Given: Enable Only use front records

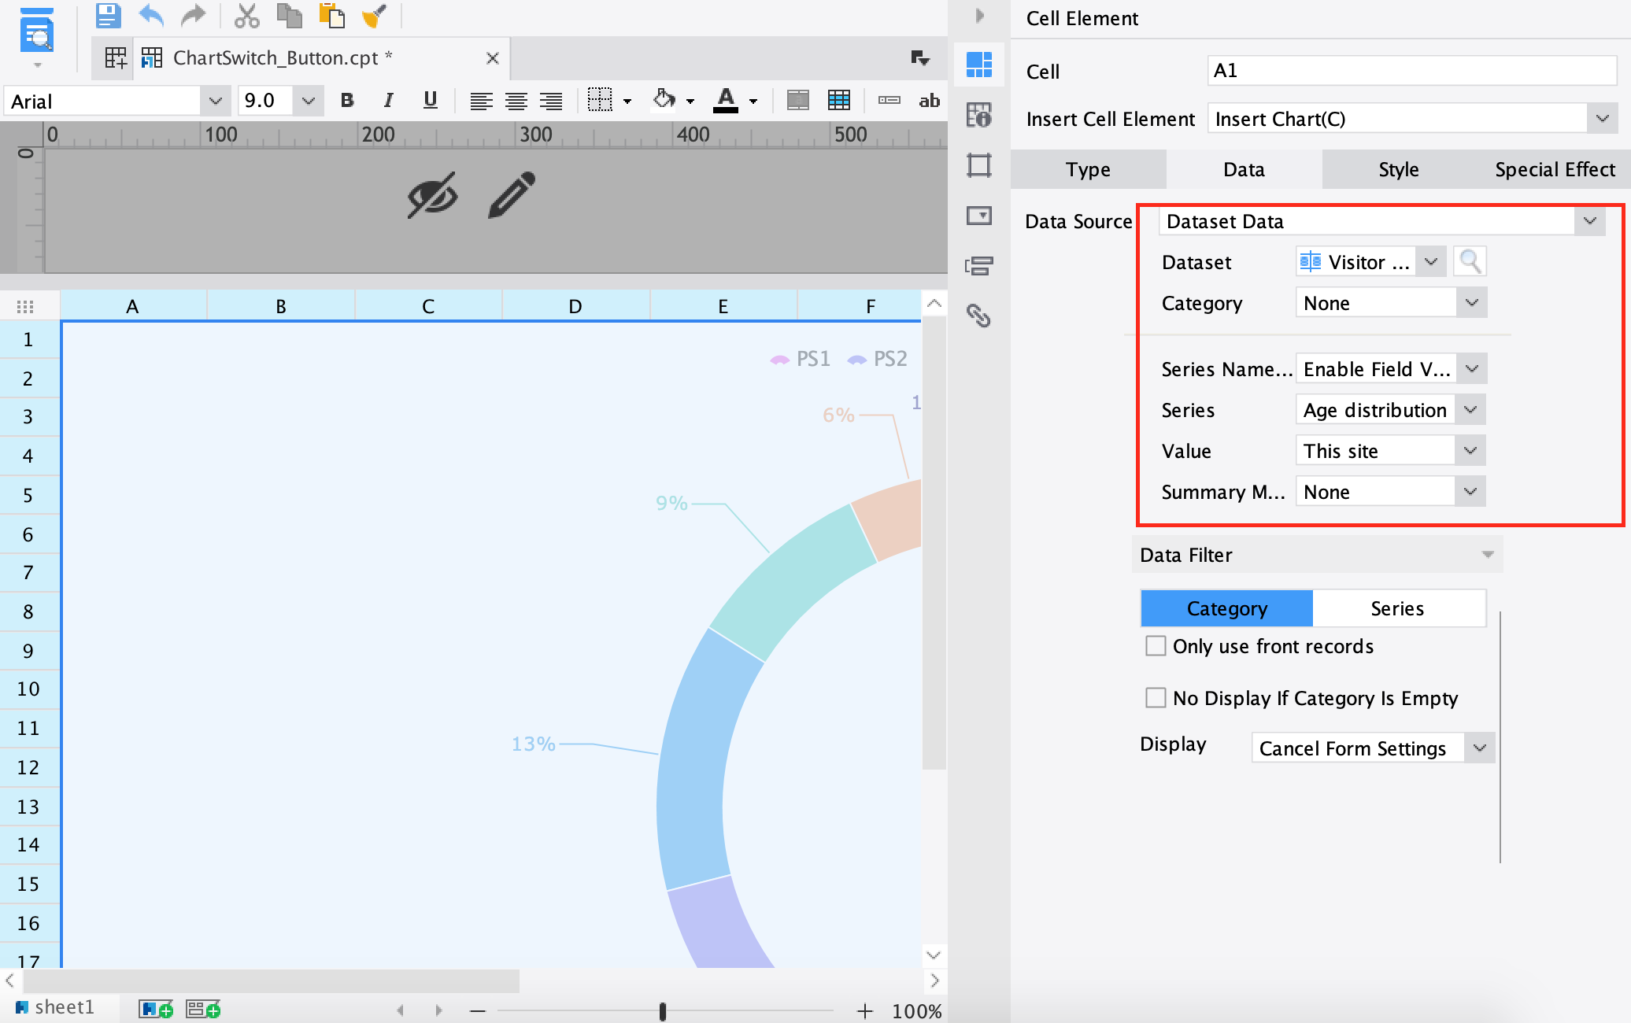Looking at the screenshot, I should point(1156,646).
